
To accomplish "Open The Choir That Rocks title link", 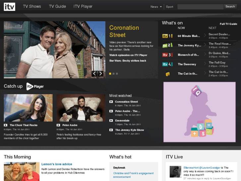I will pyautogui.click(x=24, y=125).
